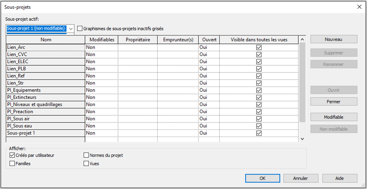Enable the Vues checkbox

tap(86, 164)
